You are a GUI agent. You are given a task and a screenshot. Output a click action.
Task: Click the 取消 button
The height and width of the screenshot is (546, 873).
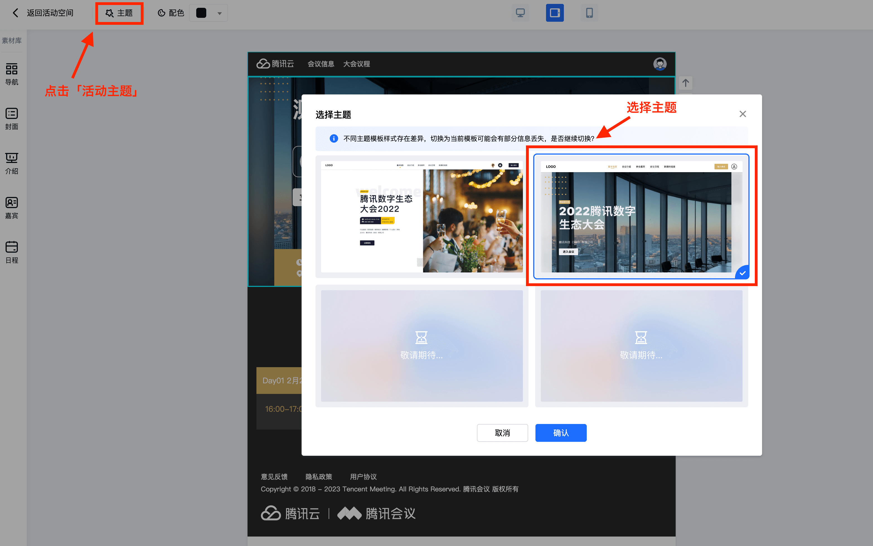pos(502,433)
